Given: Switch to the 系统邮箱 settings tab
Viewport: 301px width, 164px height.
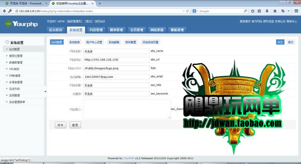Looking at the screenshot, I should point(114,42).
